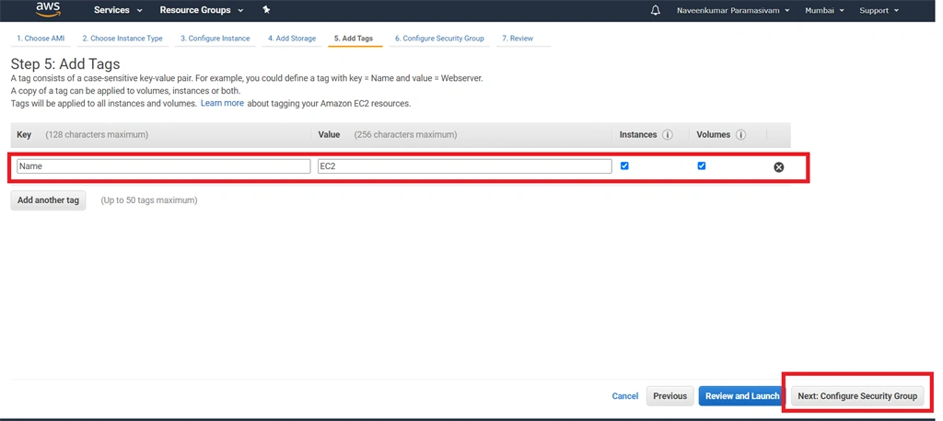Open the notifications bell
Screen dimensions: 943x421
656,10
